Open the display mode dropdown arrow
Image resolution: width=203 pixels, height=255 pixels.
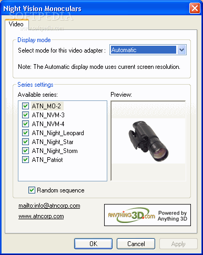(181, 50)
